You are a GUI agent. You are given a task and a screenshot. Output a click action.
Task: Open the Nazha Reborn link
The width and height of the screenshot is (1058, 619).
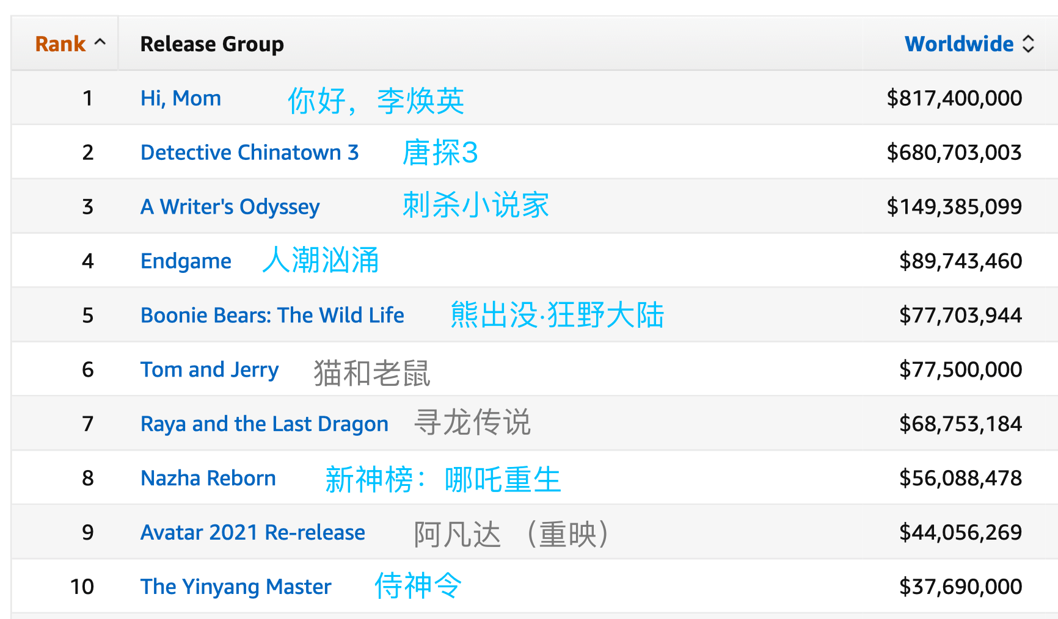coord(208,479)
